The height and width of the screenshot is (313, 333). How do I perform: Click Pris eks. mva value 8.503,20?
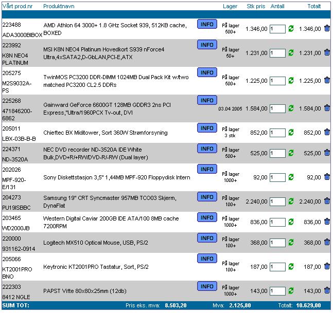176,305
